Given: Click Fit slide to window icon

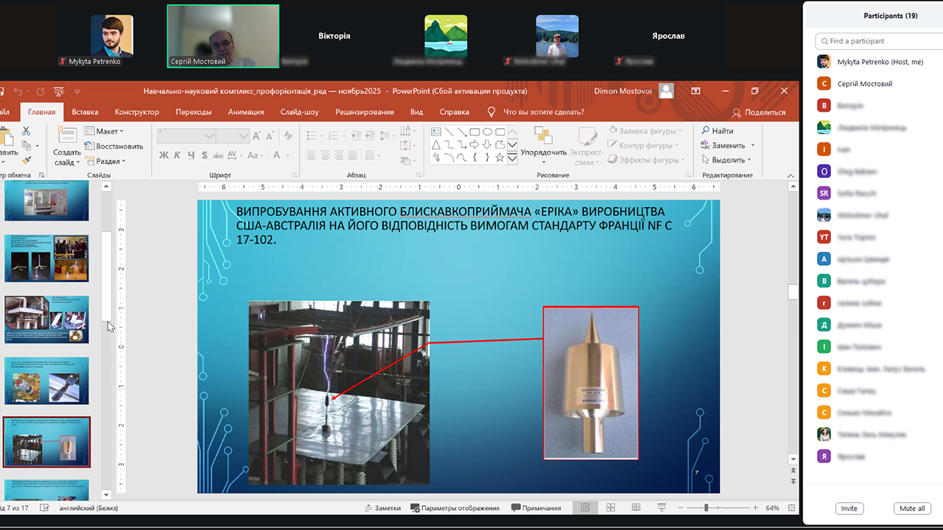Looking at the screenshot, I should (792, 508).
